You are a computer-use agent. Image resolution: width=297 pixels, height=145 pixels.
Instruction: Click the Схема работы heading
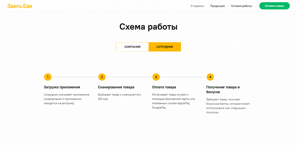coord(148,27)
